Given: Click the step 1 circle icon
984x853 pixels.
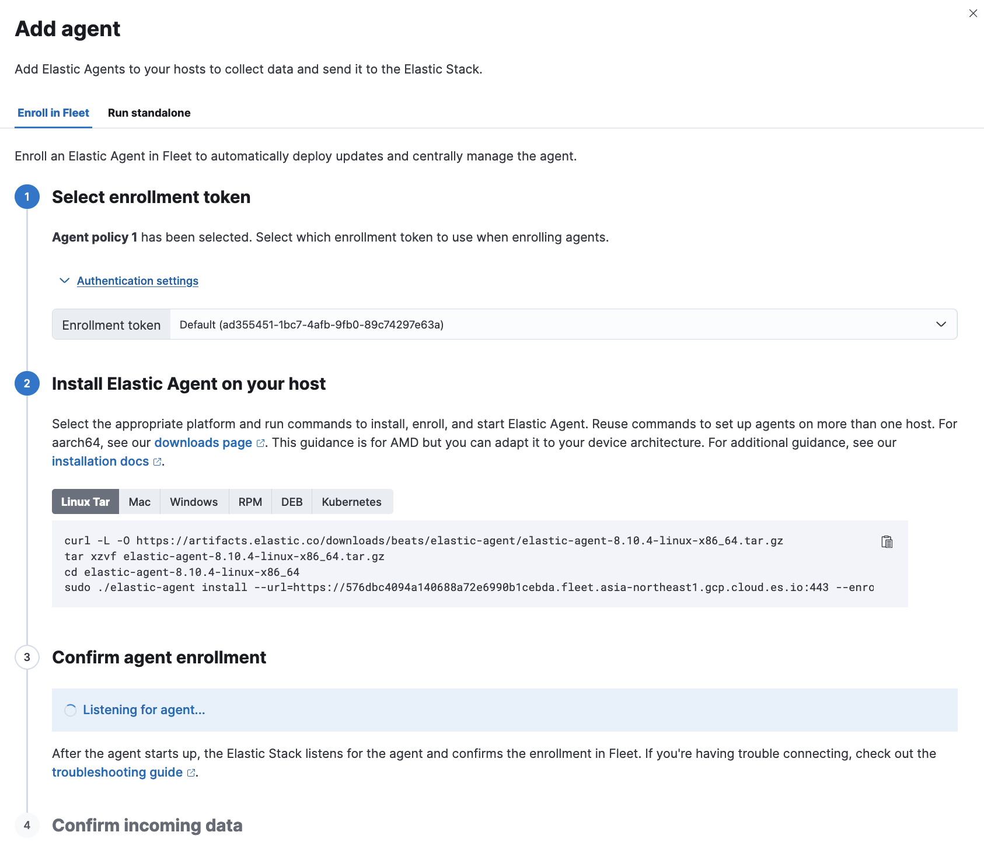Looking at the screenshot, I should click(27, 197).
